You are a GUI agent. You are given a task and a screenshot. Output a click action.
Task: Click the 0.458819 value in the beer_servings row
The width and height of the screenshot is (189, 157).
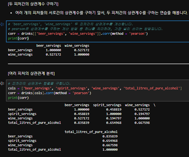click(x=114, y=110)
